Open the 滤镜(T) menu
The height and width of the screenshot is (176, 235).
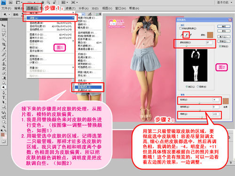(70, 8)
